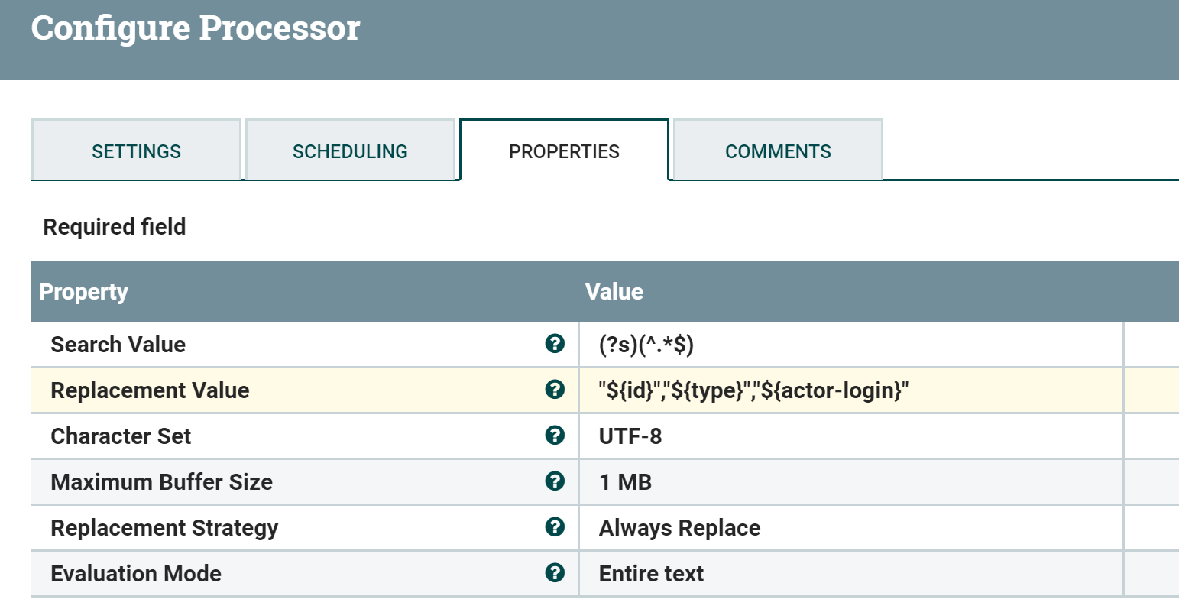
Task: Switch to the COMMENTS tab
Action: pyautogui.click(x=777, y=151)
